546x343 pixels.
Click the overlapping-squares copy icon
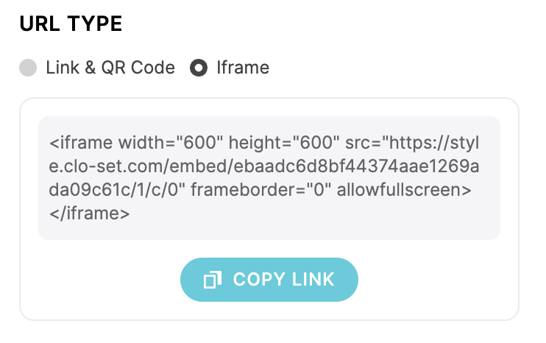213,280
